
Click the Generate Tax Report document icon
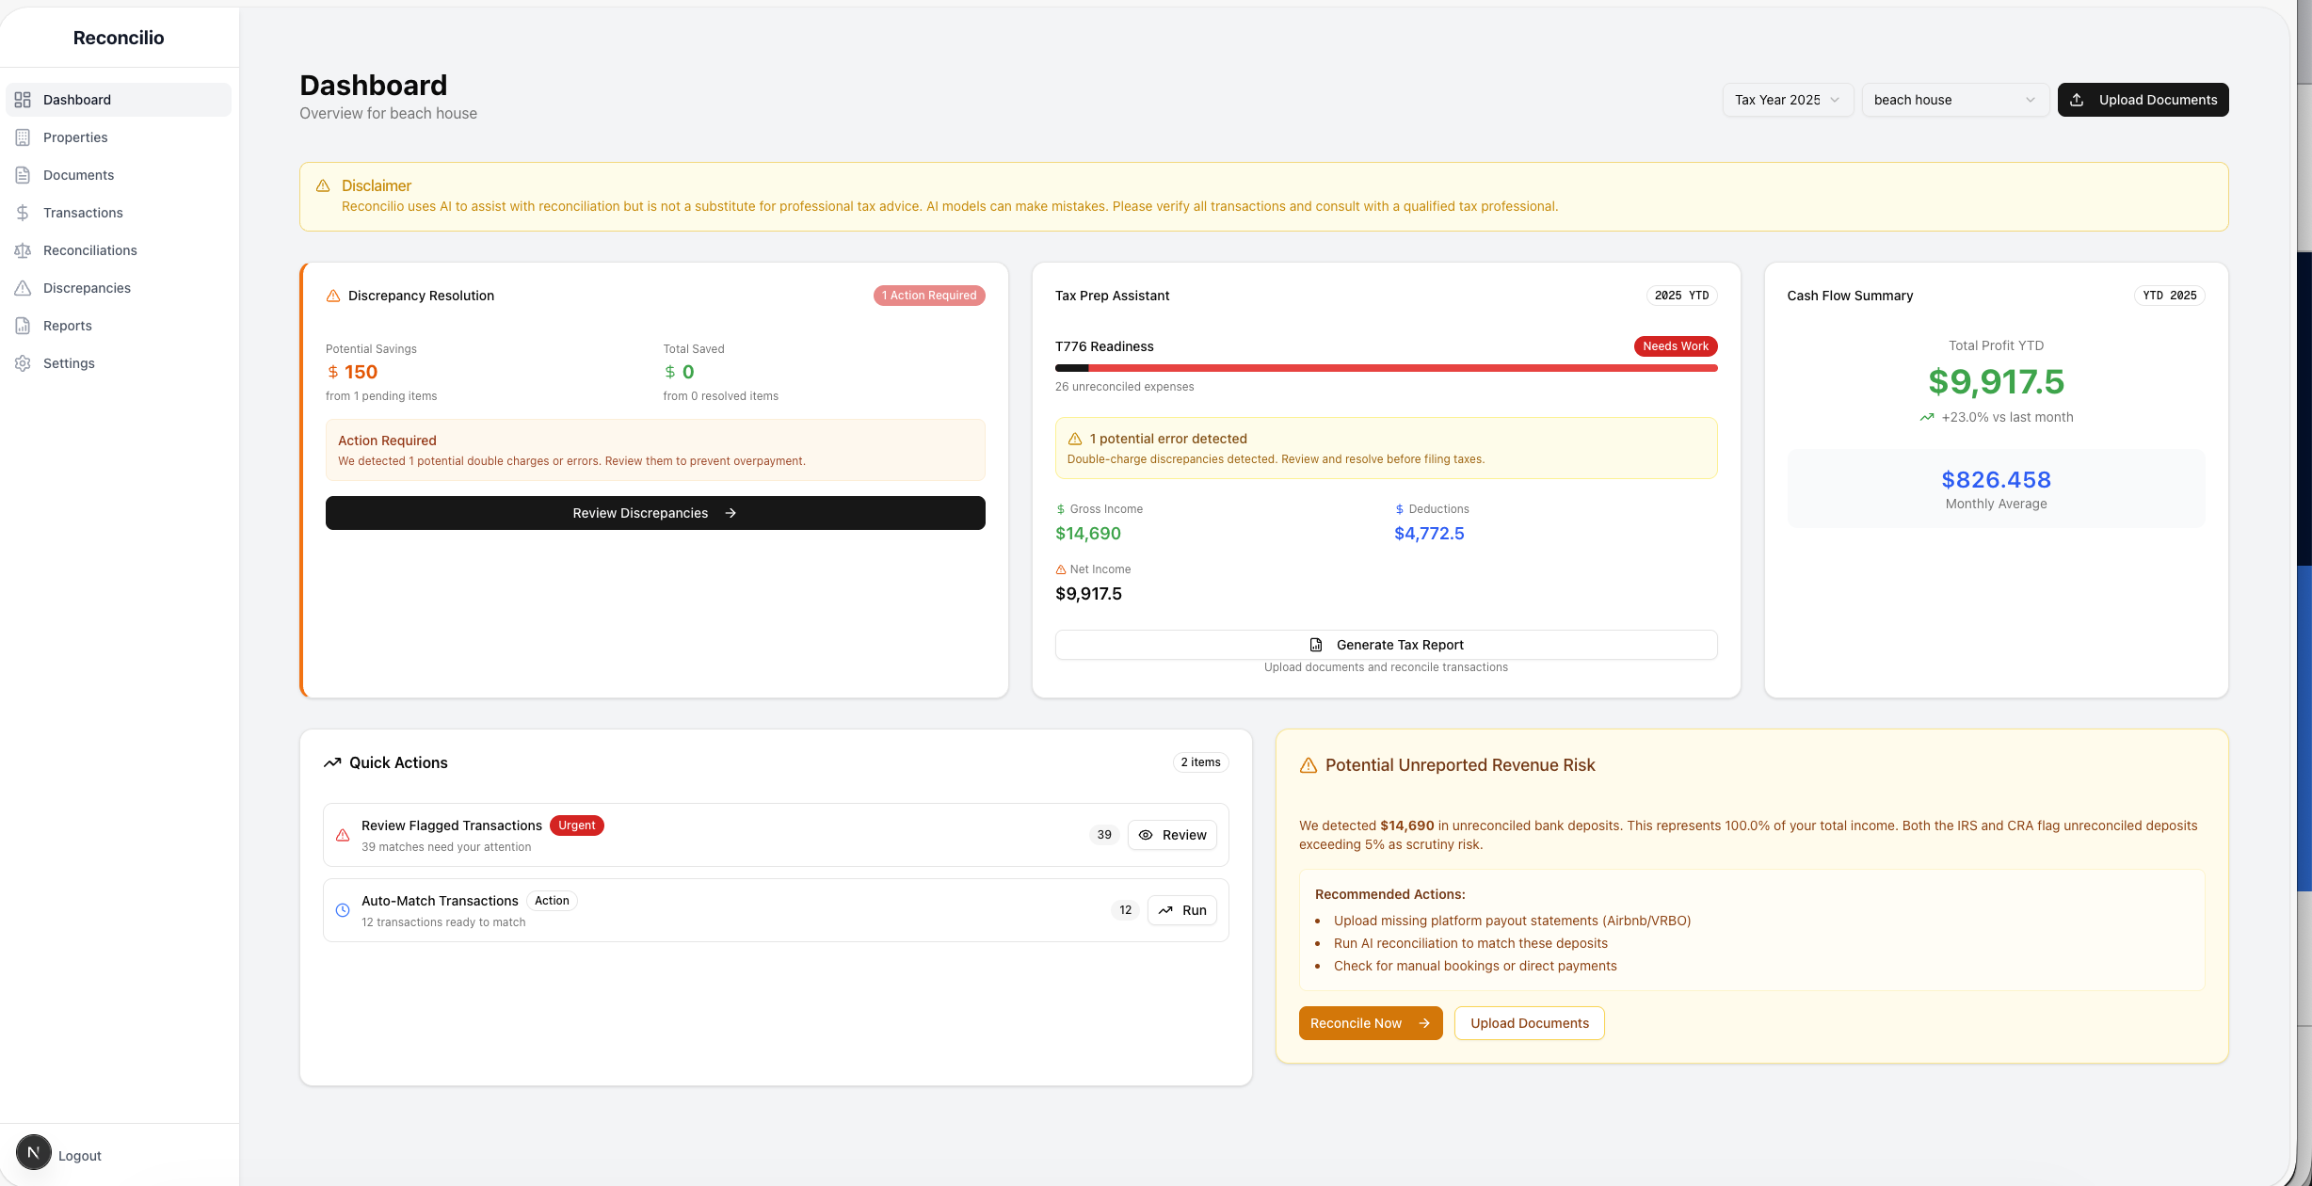[x=1316, y=645]
